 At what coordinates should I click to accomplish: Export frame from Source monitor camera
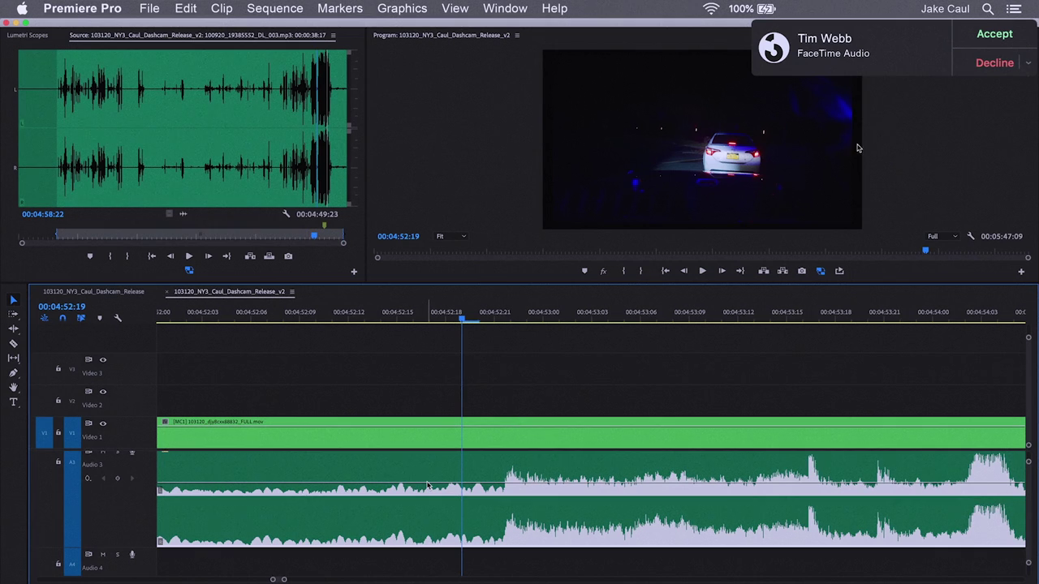pyautogui.click(x=288, y=256)
